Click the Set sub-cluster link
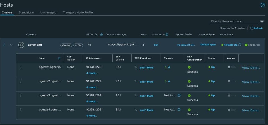 pos(156,45)
